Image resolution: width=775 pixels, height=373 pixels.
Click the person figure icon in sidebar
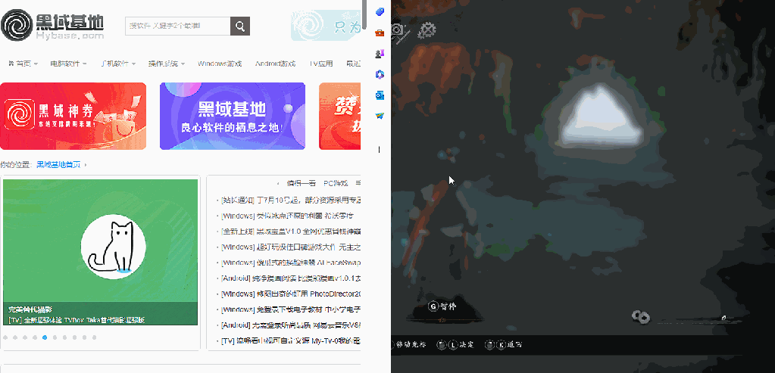pos(380,54)
